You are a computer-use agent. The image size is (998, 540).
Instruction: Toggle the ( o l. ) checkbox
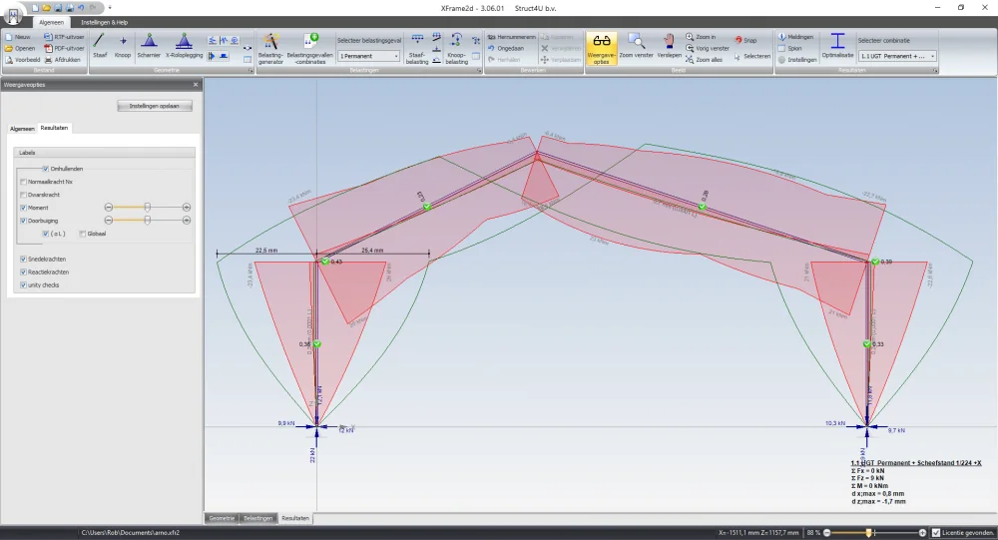[45, 234]
